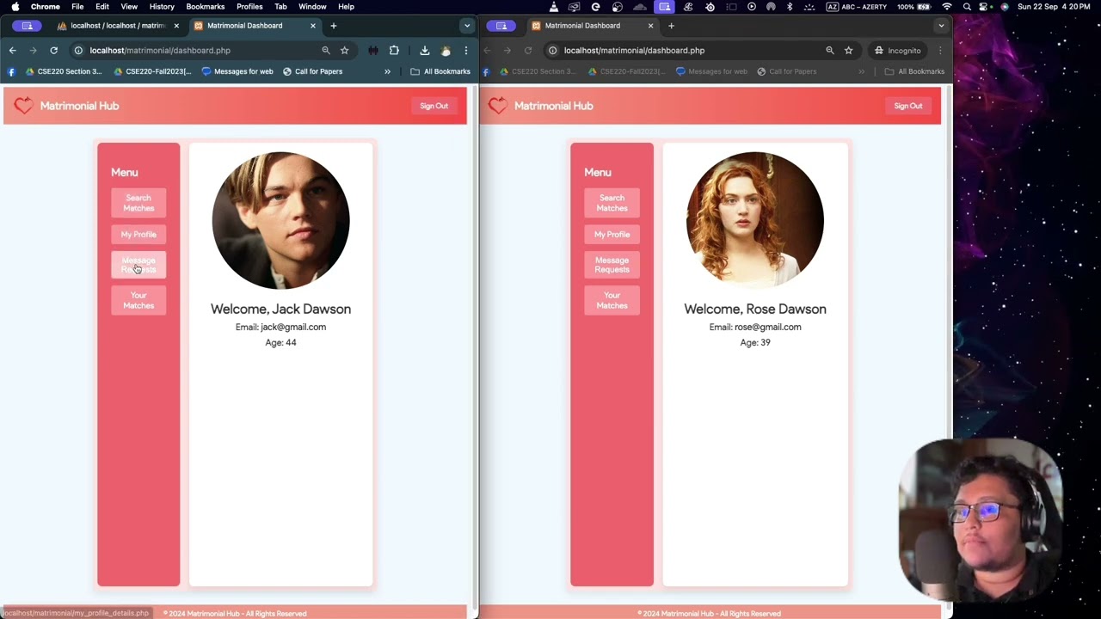Click the Matrimonial Hub heart logo in right page

(498, 106)
